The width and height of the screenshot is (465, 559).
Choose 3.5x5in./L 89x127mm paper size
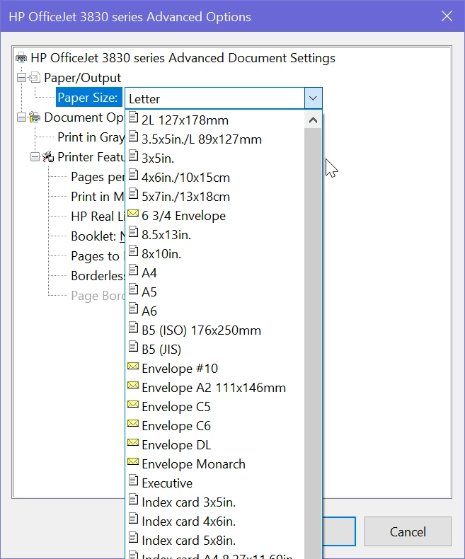[x=215, y=139]
